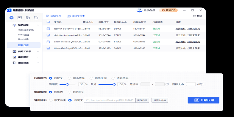The image size is (234, 117).
Task: Select the 趣玩图片 icon in the top sidebar row
Action: 28,18
